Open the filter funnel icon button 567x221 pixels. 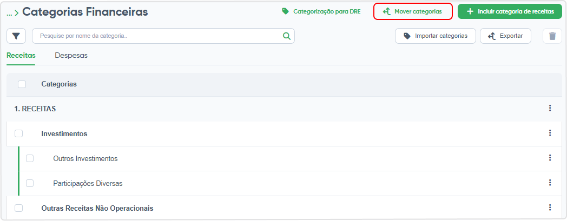(16, 36)
